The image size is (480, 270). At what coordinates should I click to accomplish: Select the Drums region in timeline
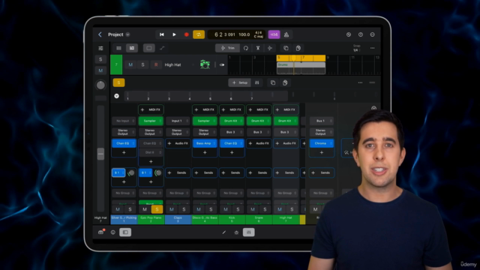point(301,68)
